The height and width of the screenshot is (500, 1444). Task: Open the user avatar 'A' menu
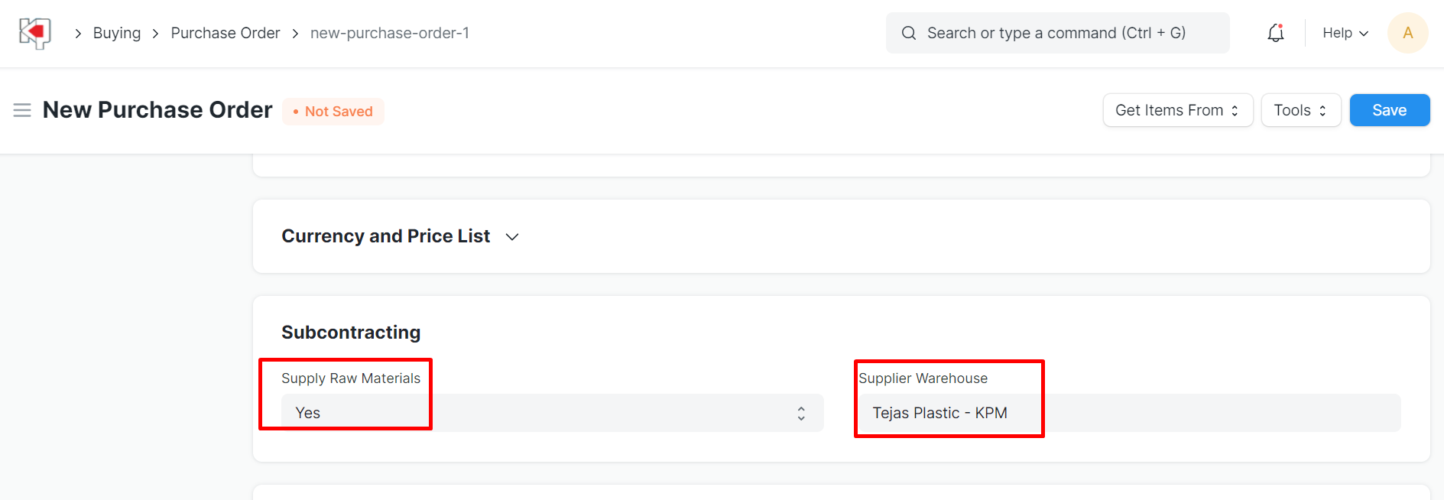pos(1407,33)
